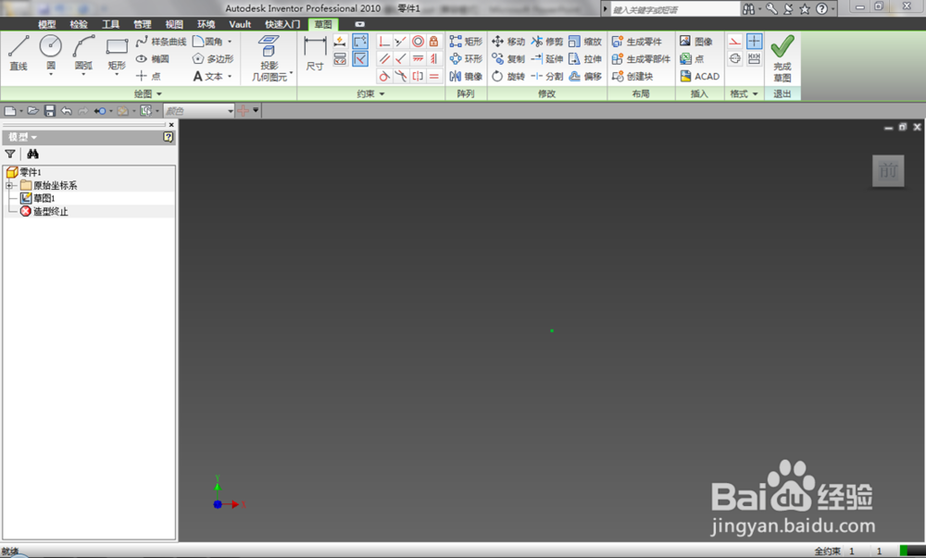
Task: Open the 圆角 fillet dropdown arrow
Action: (x=230, y=42)
